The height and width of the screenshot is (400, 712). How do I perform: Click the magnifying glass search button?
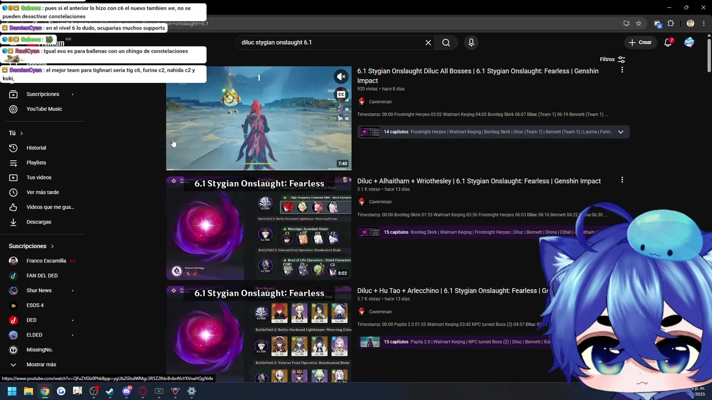(446, 43)
